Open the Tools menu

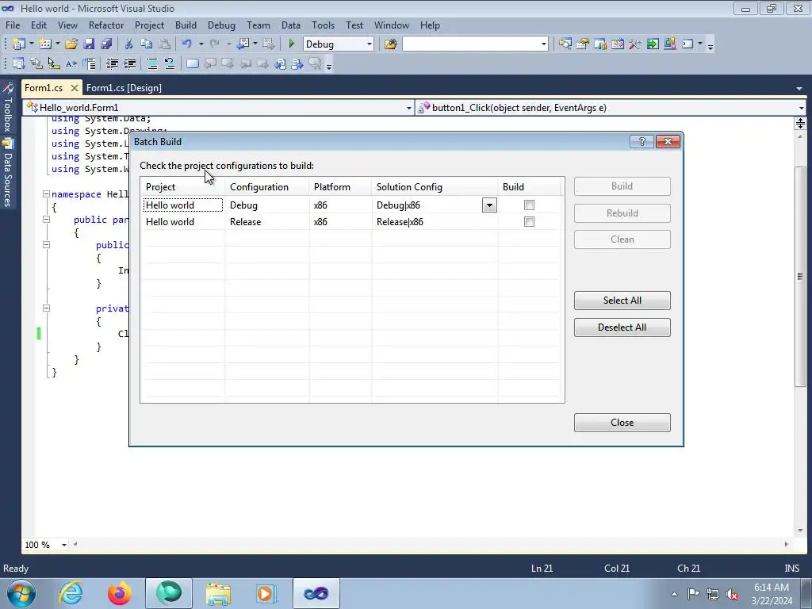click(324, 25)
